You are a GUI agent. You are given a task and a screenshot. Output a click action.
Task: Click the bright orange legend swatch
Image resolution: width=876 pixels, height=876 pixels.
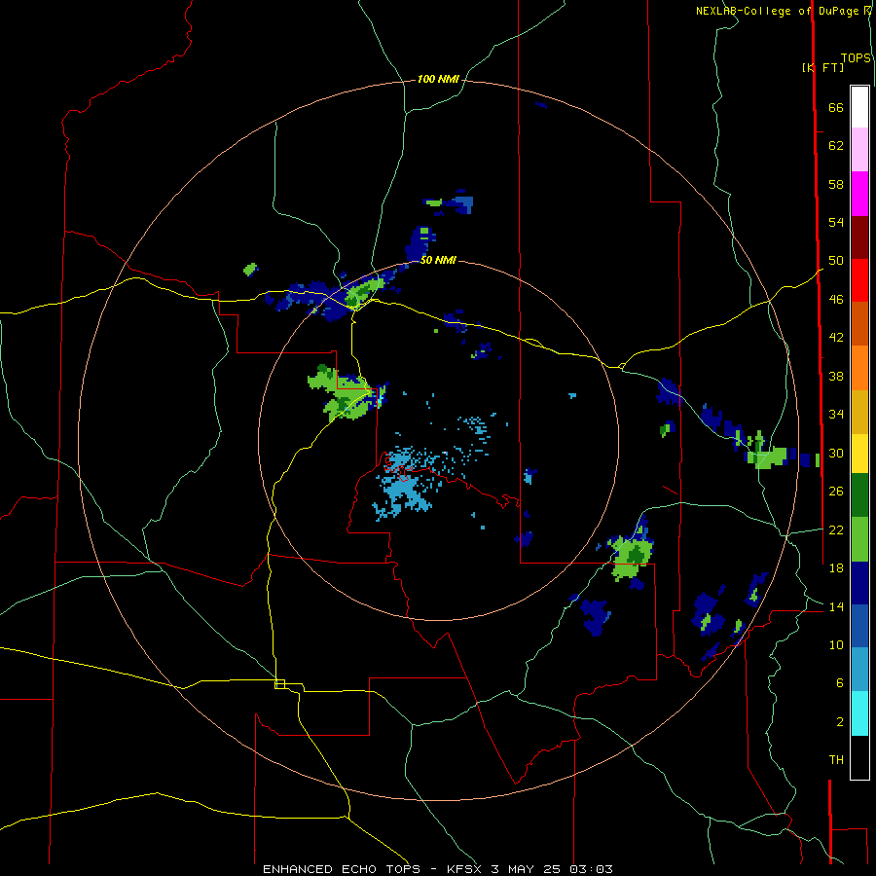tap(859, 368)
